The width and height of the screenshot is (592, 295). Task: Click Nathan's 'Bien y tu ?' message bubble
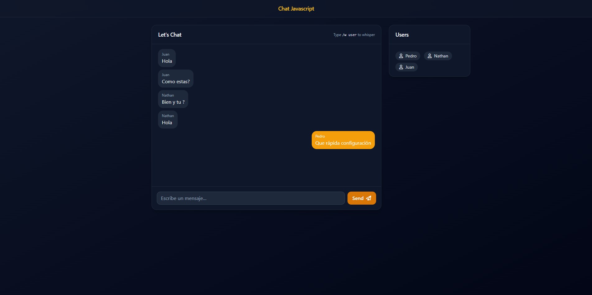(x=173, y=99)
